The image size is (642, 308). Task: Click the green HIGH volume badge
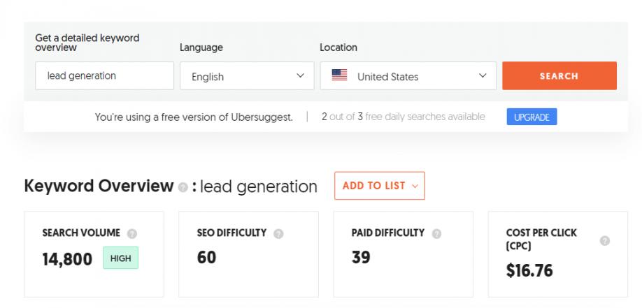click(120, 258)
